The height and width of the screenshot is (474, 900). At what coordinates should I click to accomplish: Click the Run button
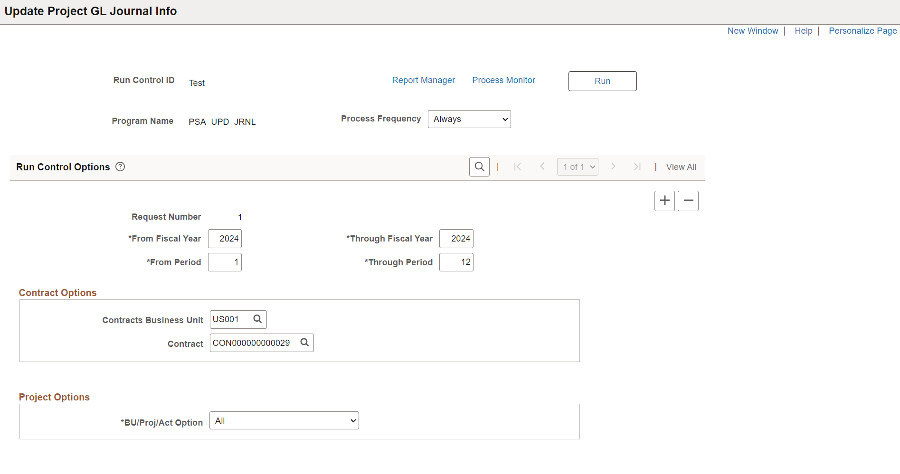pos(602,81)
